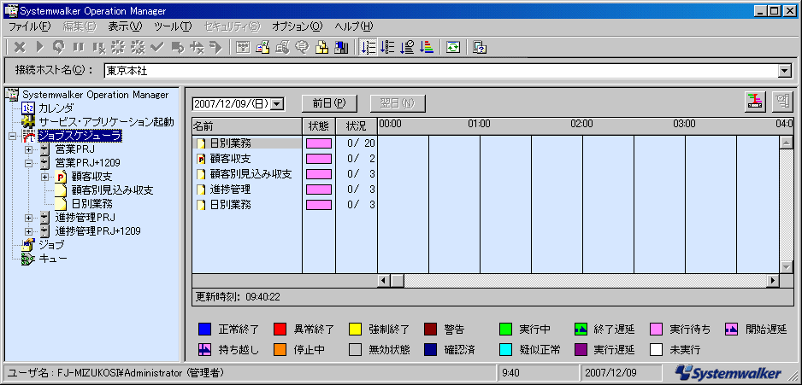The height and width of the screenshot is (385, 802).
Task: Click the horizontal scrollbar left arrow
Action: click(384, 280)
